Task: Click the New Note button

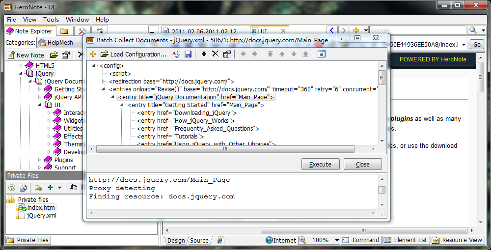Action: (27, 55)
